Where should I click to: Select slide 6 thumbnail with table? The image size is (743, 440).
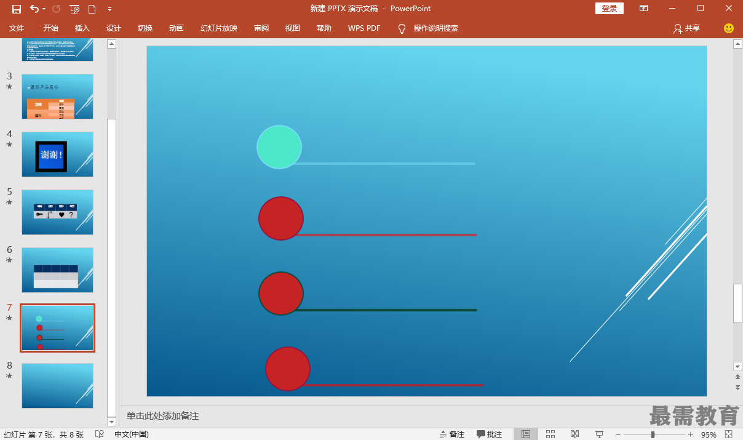tap(58, 270)
